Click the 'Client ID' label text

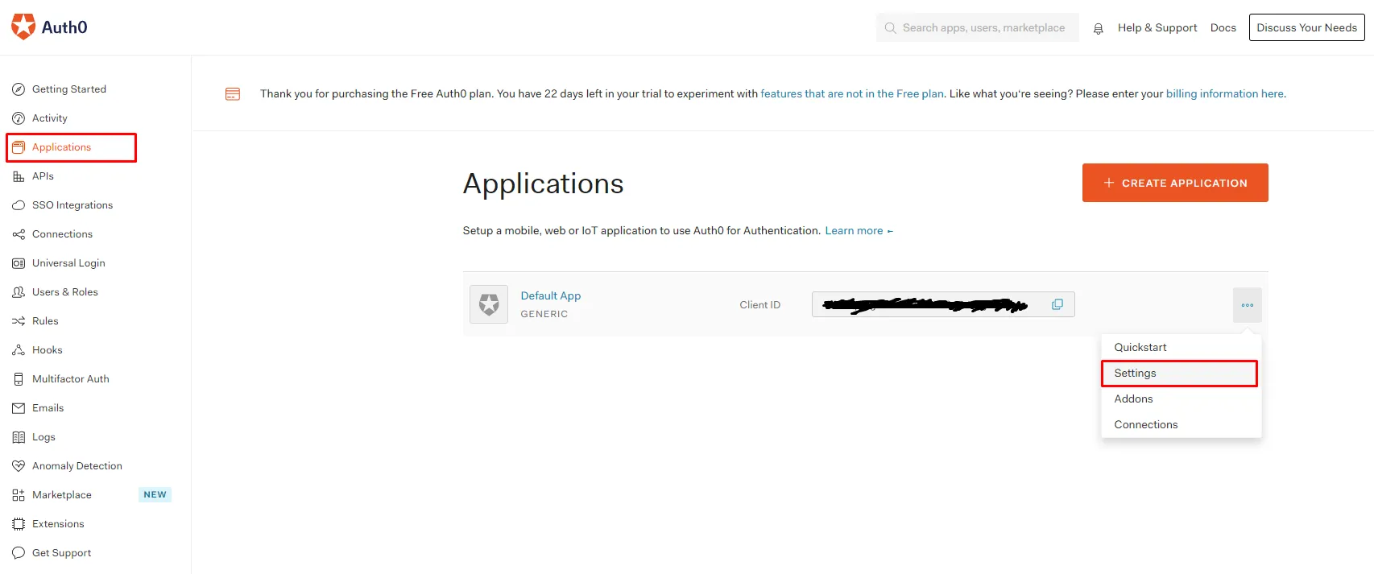[760, 305]
